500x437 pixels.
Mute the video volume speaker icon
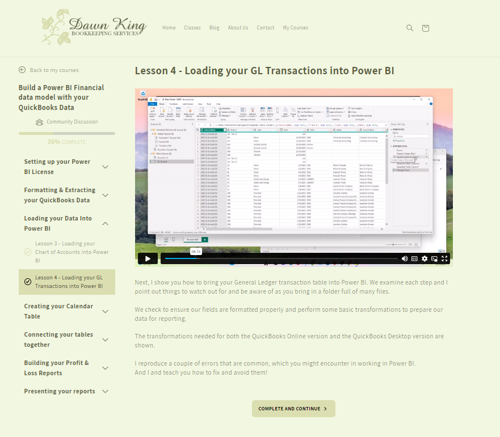click(405, 258)
